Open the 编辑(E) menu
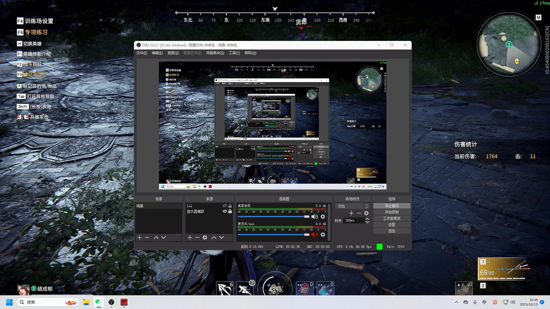This screenshot has height=309, width=550. (157, 53)
